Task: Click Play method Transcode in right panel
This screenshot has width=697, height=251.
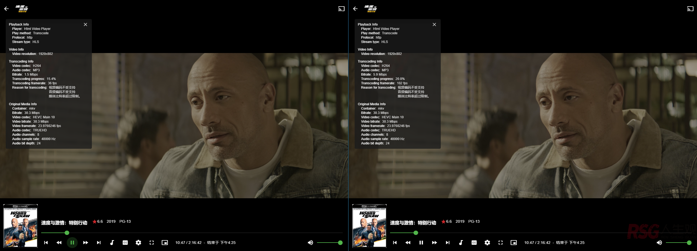Action: 379,33
